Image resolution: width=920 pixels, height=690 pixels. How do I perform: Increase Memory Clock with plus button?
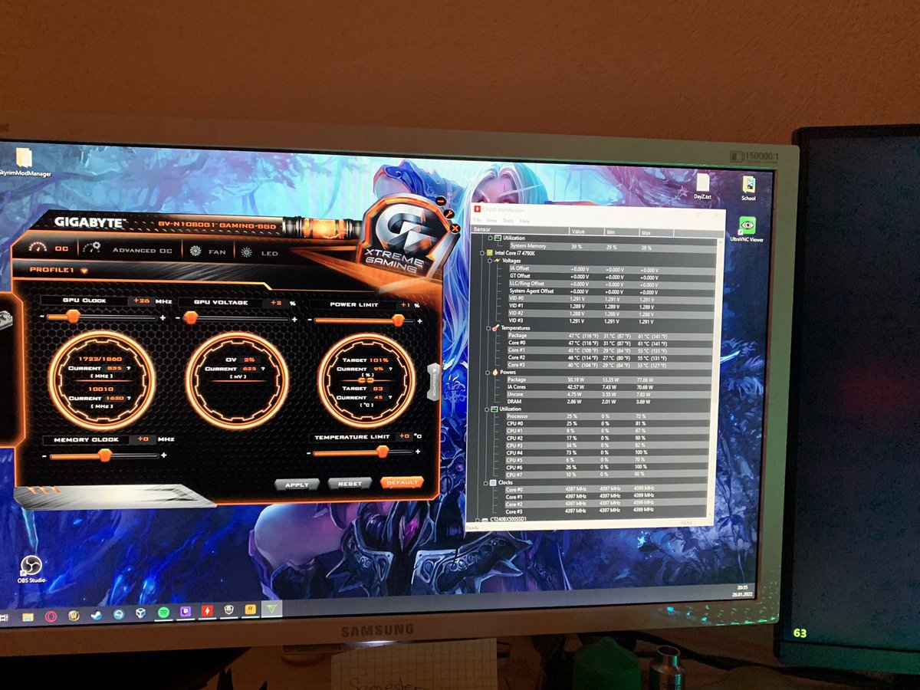click(x=163, y=455)
